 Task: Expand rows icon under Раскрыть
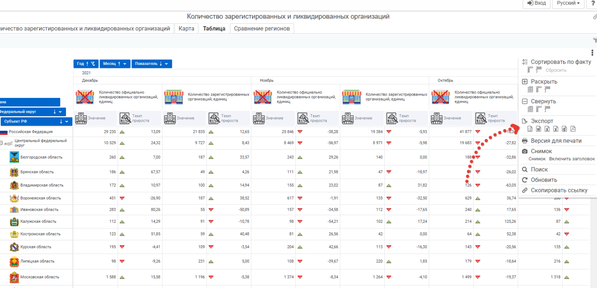[538, 89]
